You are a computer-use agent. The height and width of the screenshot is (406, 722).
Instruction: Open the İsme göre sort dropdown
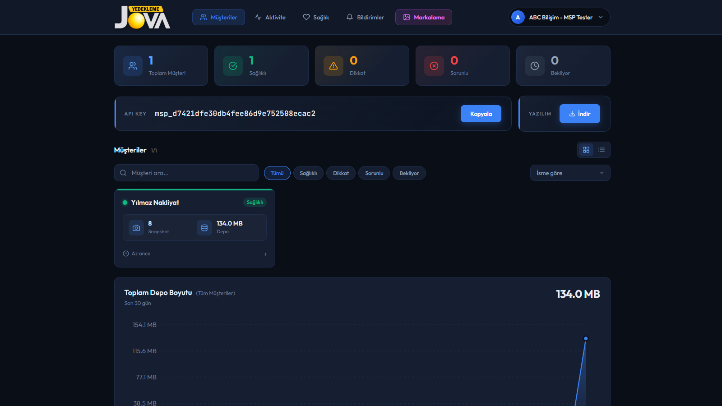[x=570, y=173]
